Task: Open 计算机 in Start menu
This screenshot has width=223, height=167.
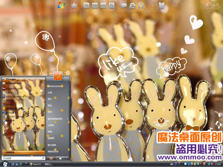Action: click(51, 125)
